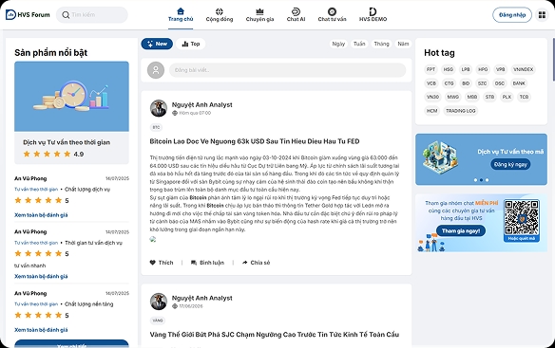Open the Chuyên gia tab
This screenshot has width=555, height=348.
(259, 15)
